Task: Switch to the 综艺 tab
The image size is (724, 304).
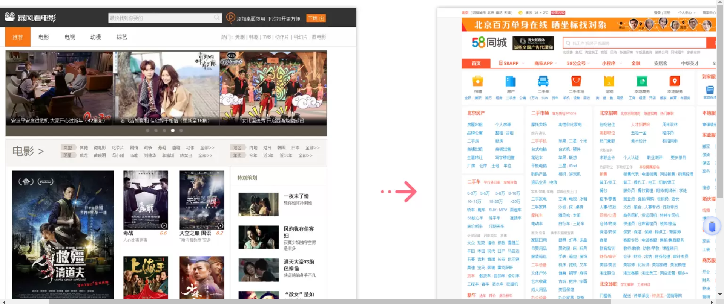Action: click(122, 37)
